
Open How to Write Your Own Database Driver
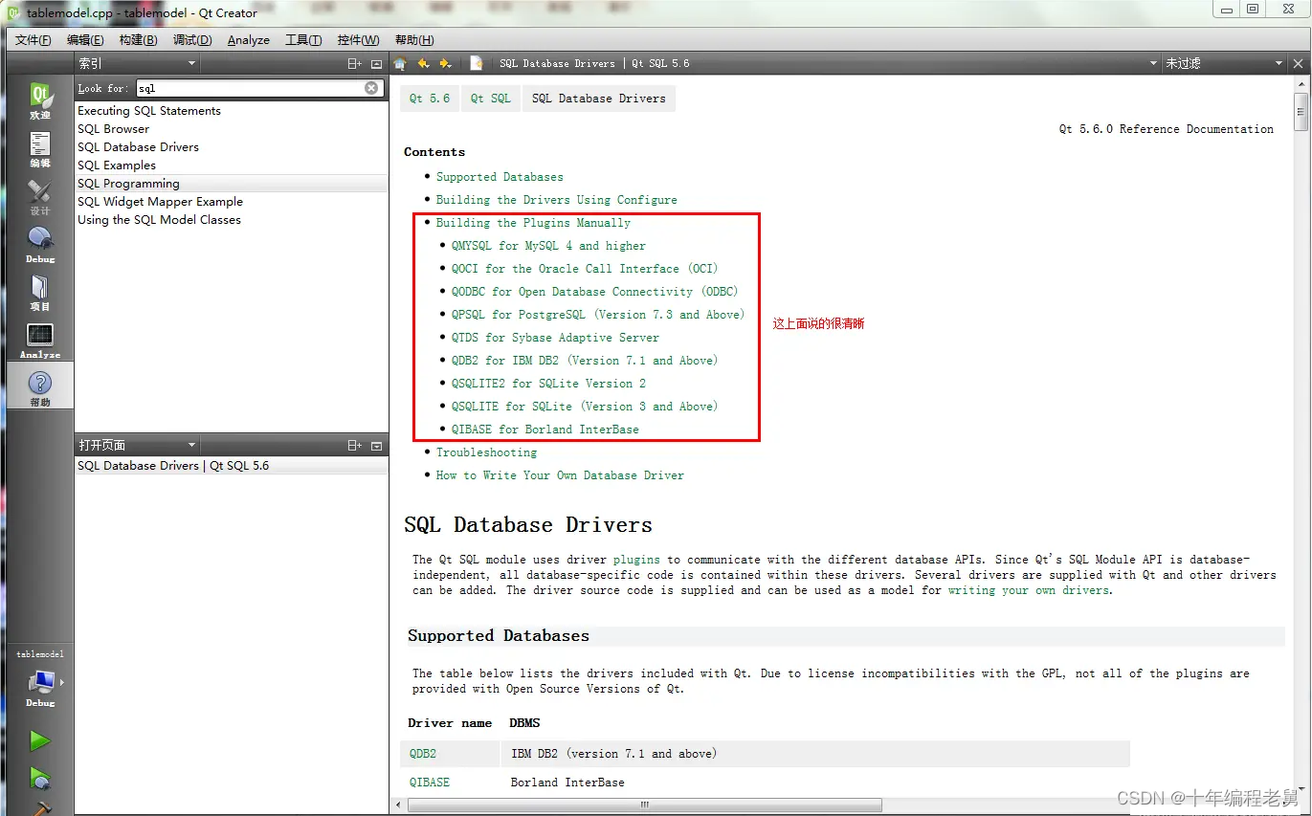(x=560, y=475)
